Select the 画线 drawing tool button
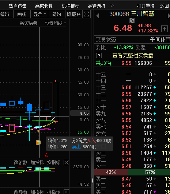 (22, 14)
